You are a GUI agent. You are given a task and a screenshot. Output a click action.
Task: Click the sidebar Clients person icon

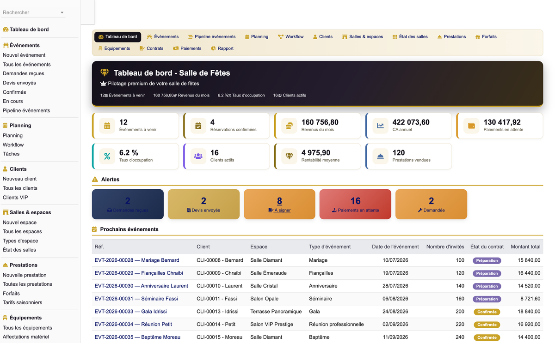click(5, 169)
